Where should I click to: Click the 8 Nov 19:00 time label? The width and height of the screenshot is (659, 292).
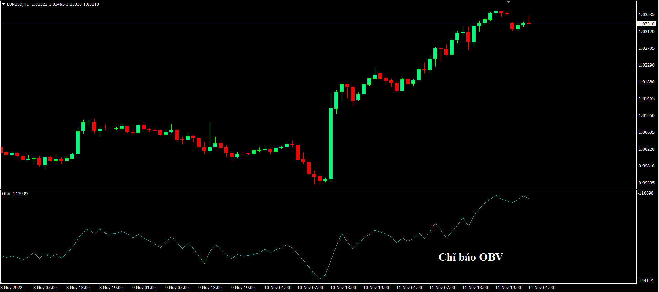pos(111,288)
